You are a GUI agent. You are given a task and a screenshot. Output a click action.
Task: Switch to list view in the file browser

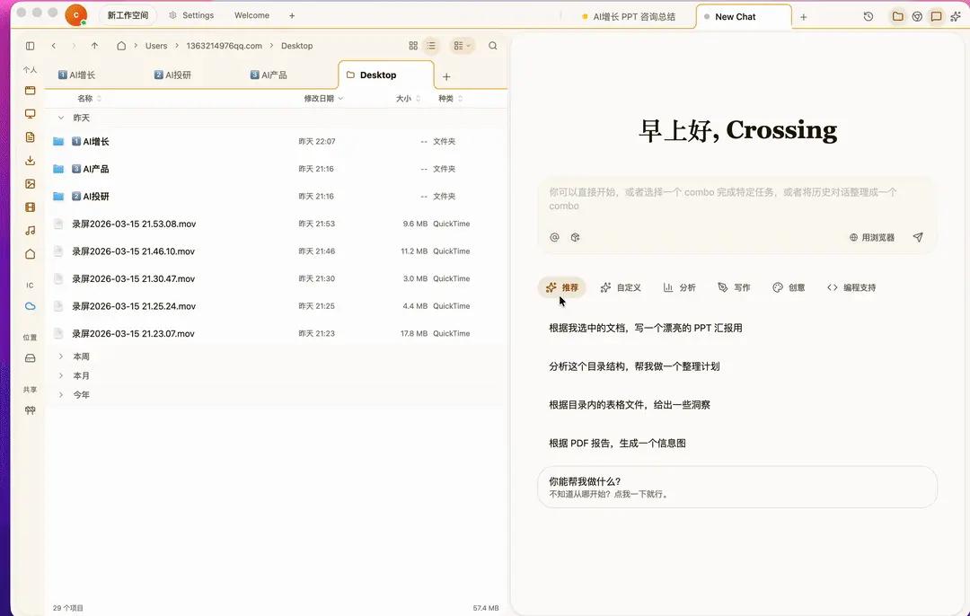431,45
